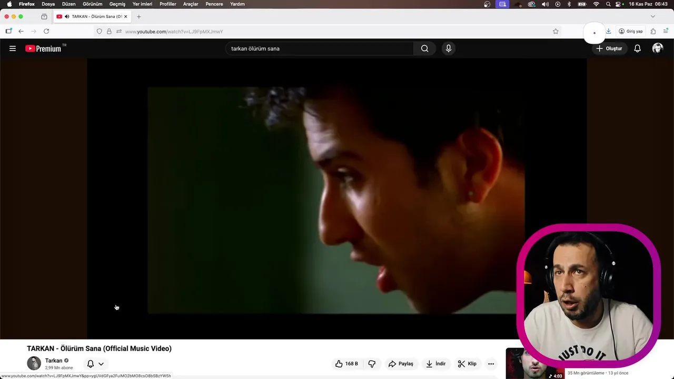This screenshot has width=674, height=379.
Task: Open the Apple menu
Action: 9,4
